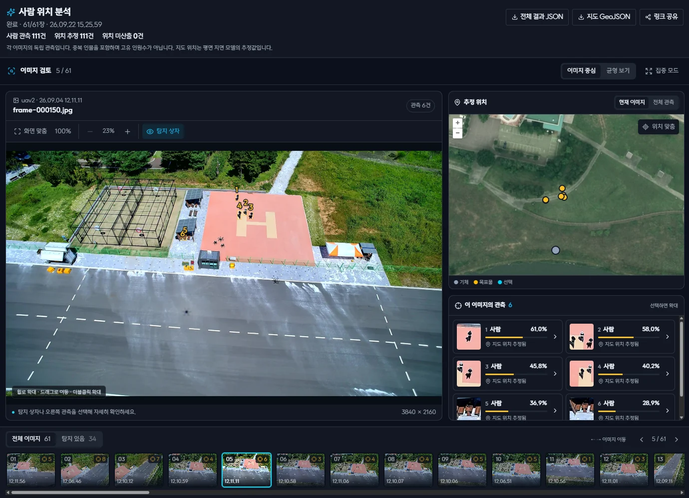Viewport: 689px width, 498px height.
Task: Show 현재 이미지 positions on map
Action: 632,102
